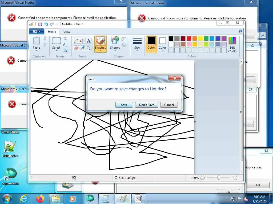Click the Redo arrow in quick access toolbar
Screen dimensions: 273x204
point(52,24)
